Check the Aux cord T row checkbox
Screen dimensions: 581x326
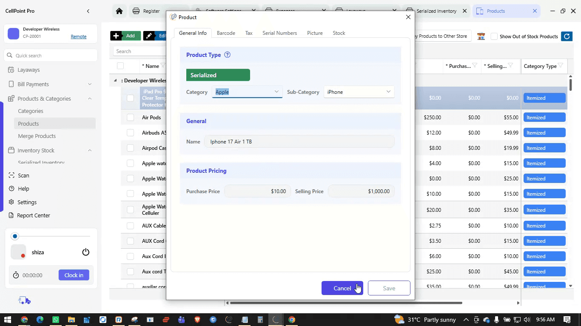(131, 272)
